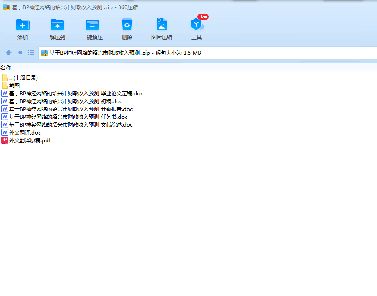The height and width of the screenshot is (296, 377).
Task: Click the archive icon in path bar
Action: [44, 53]
